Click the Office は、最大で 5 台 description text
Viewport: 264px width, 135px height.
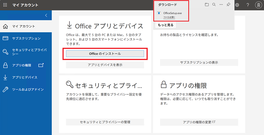pyautogui.click(x=104, y=40)
